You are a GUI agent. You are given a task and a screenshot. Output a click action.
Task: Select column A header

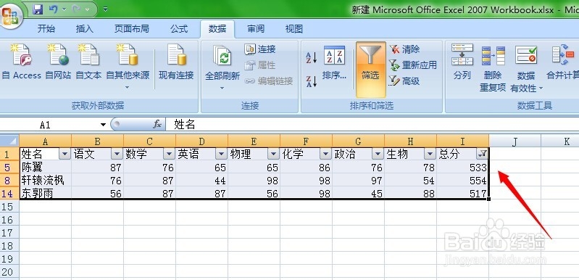click(x=45, y=141)
